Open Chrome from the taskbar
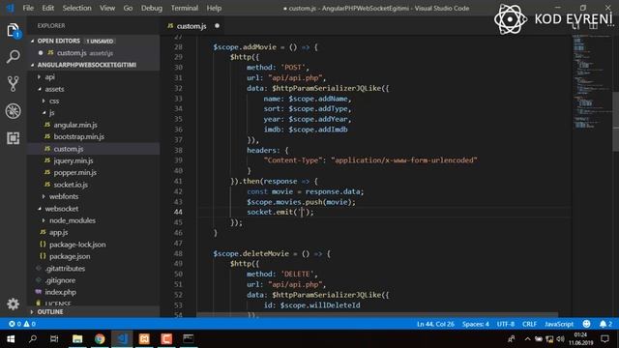This screenshot has width=619, height=348. coord(100,339)
